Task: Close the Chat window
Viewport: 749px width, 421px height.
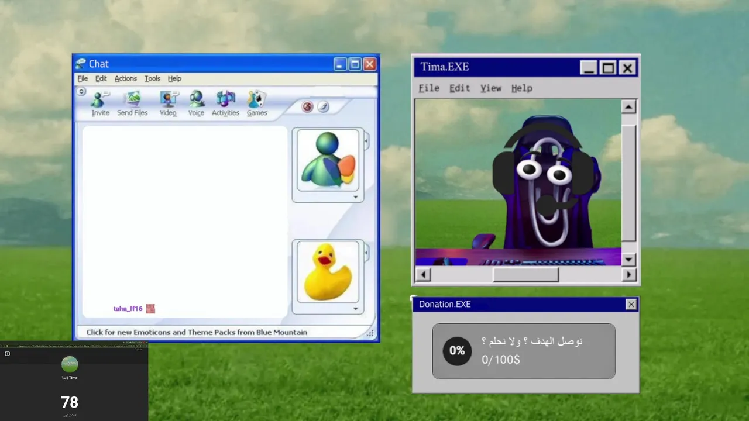Action: (x=369, y=64)
